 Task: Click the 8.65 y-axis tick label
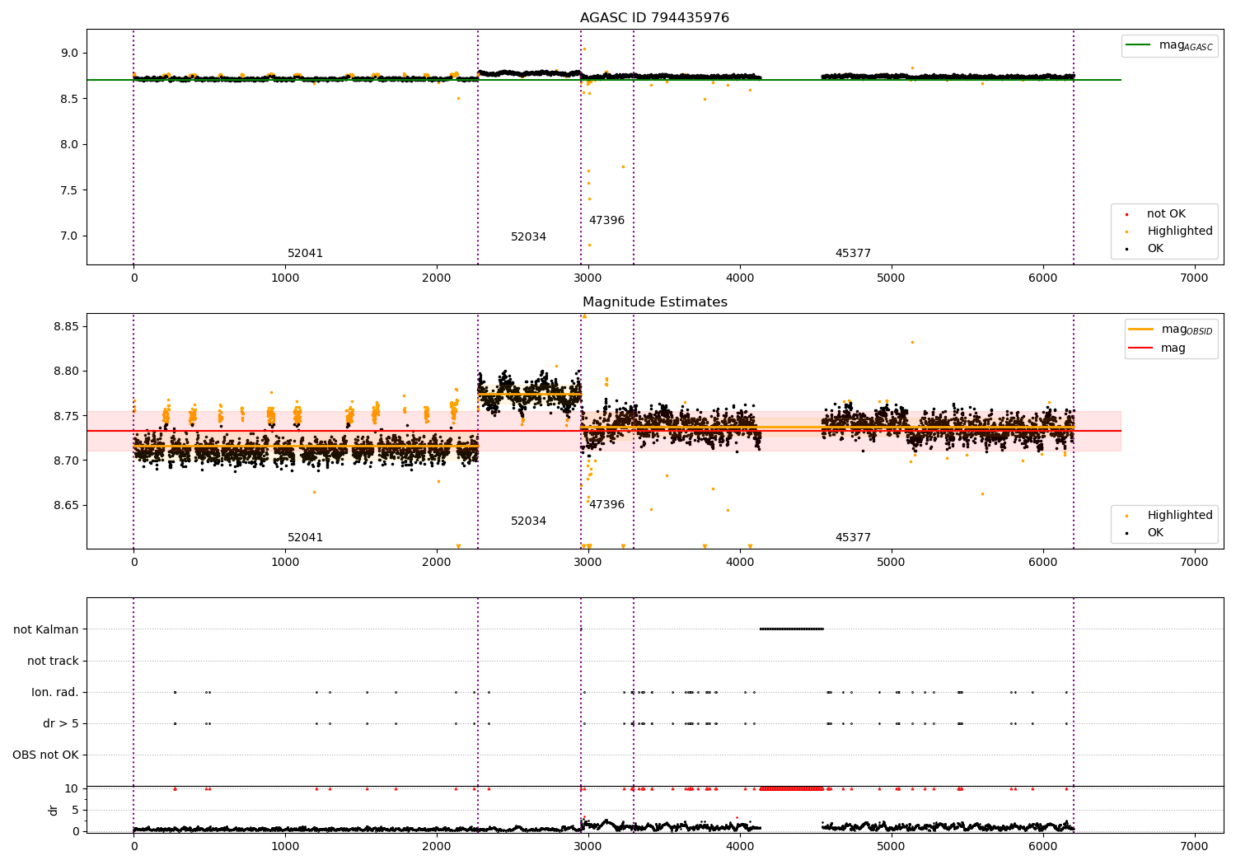tap(66, 505)
